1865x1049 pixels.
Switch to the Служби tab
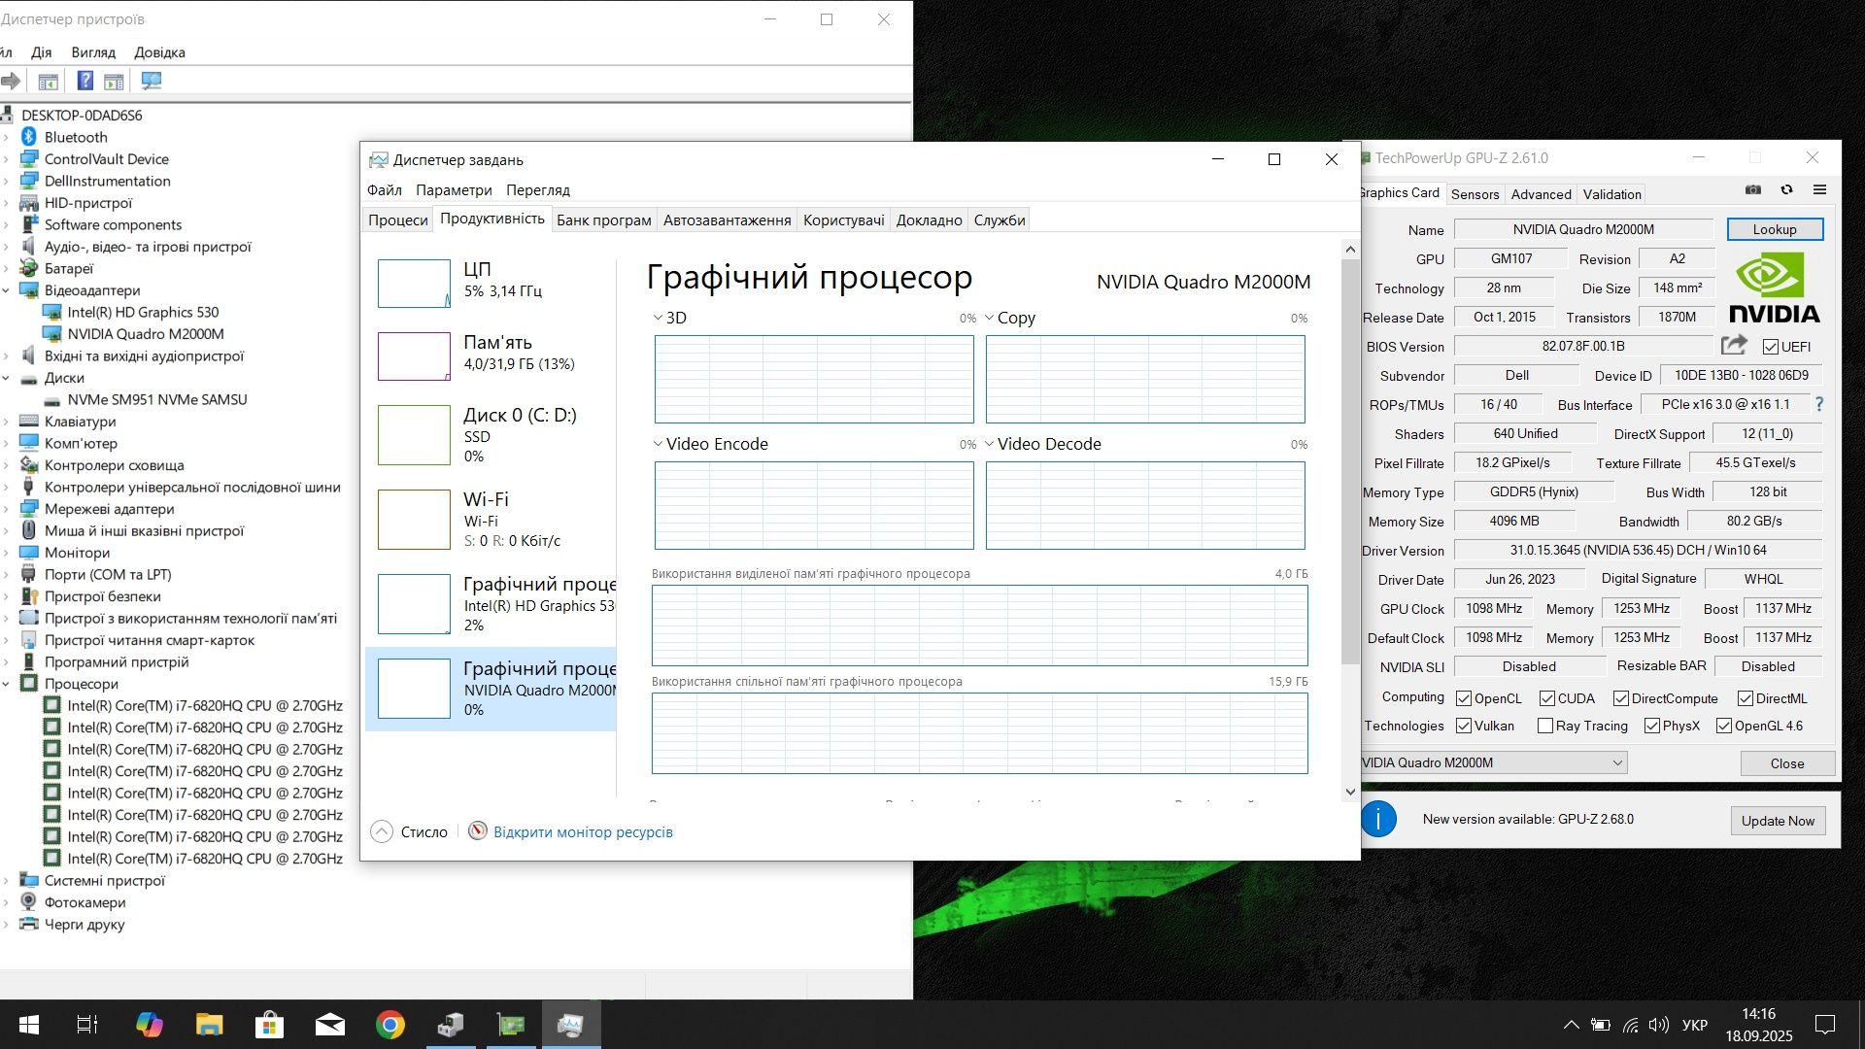click(x=1000, y=220)
